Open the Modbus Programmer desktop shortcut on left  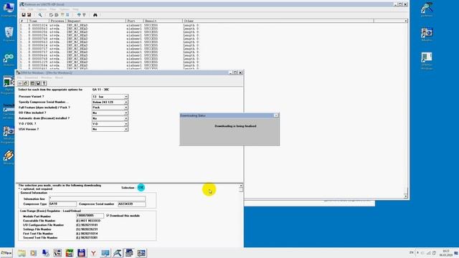tap(8, 135)
